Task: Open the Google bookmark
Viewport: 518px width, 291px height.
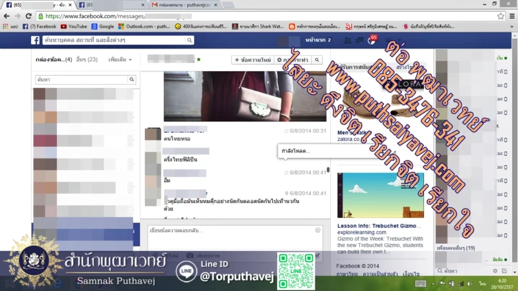Action: click(x=103, y=27)
